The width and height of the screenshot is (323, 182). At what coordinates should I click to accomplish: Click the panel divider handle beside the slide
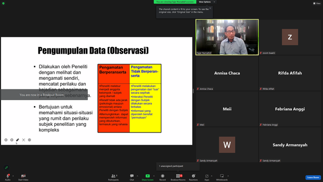[193, 91]
